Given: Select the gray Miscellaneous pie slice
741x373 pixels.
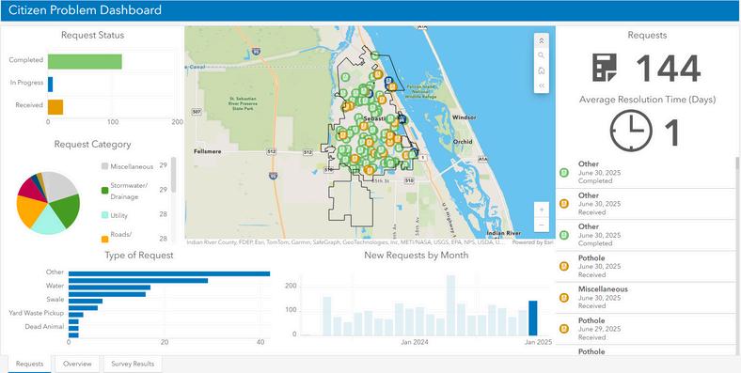Looking at the screenshot, I should (x=61, y=185).
